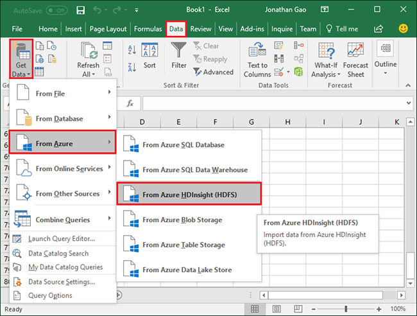Switch to the Formulas ribbon tab

point(148,29)
